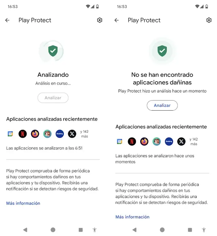Expand the 'y 142 más' list on left
The image size is (217, 236).
coord(84,134)
